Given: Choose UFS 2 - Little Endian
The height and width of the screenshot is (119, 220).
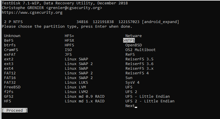Looking at the screenshot, I should coord(150,101).
